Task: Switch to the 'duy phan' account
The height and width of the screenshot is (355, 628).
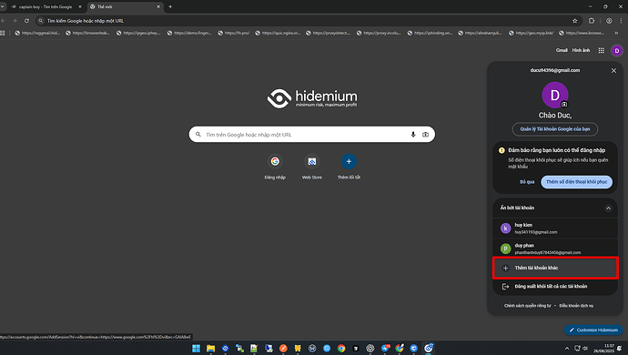Action: click(x=555, y=248)
